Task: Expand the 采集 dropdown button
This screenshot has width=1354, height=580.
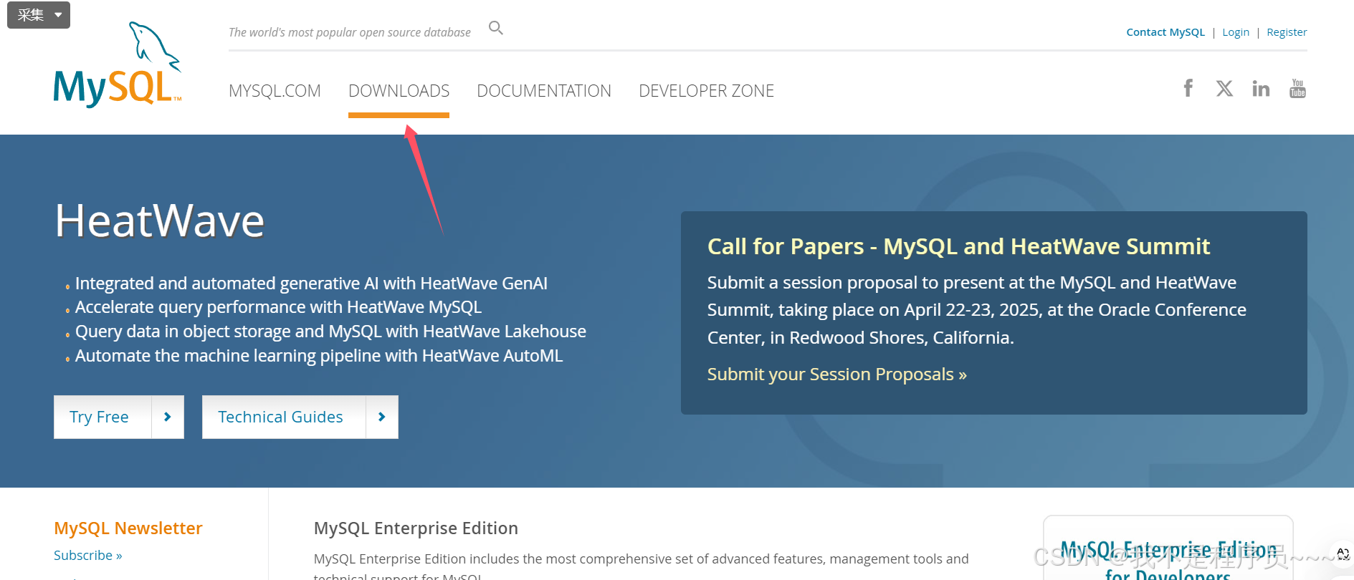Action: 39,14
